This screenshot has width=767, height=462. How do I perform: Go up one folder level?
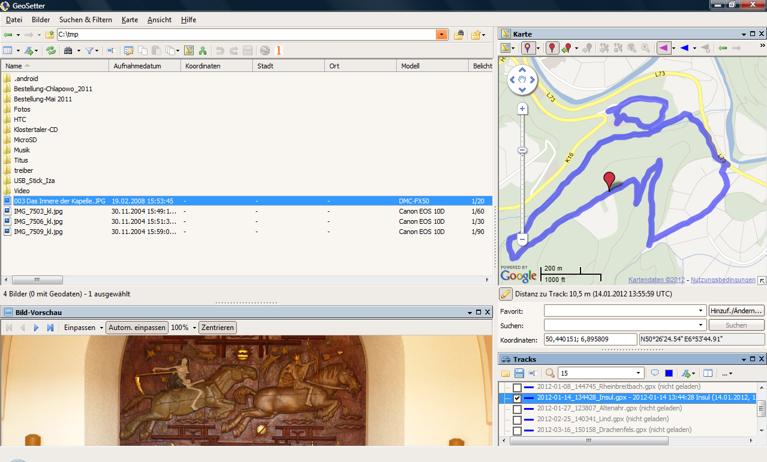[x=49, y=35]
